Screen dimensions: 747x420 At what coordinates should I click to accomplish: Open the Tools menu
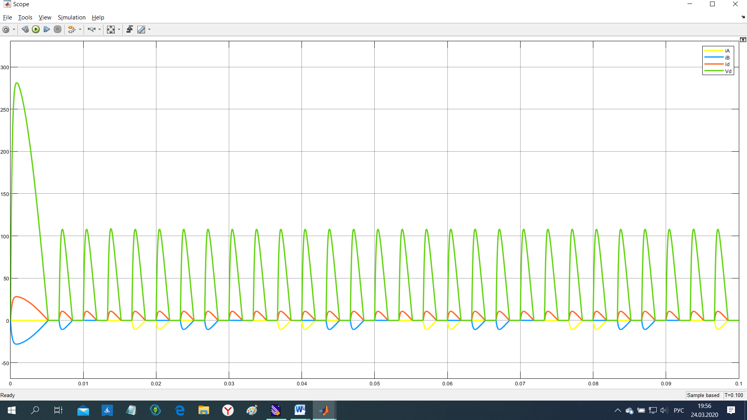pyautogui.click(x=25, y=17)
